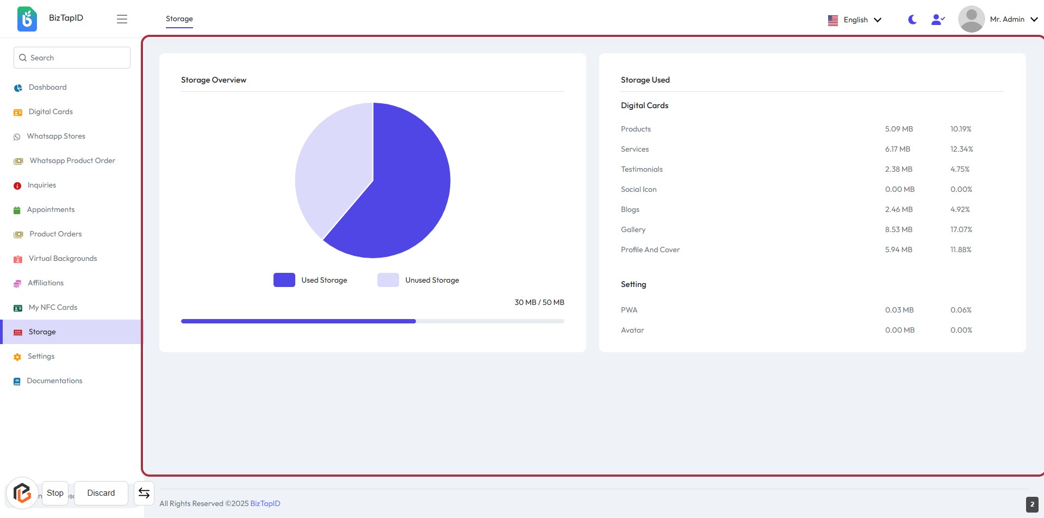Click the Appointments calendar icon
Screen dimensions: 1044x518
(17, 210)
